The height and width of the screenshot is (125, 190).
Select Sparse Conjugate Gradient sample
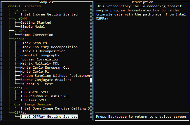click(x=46, y=80)
